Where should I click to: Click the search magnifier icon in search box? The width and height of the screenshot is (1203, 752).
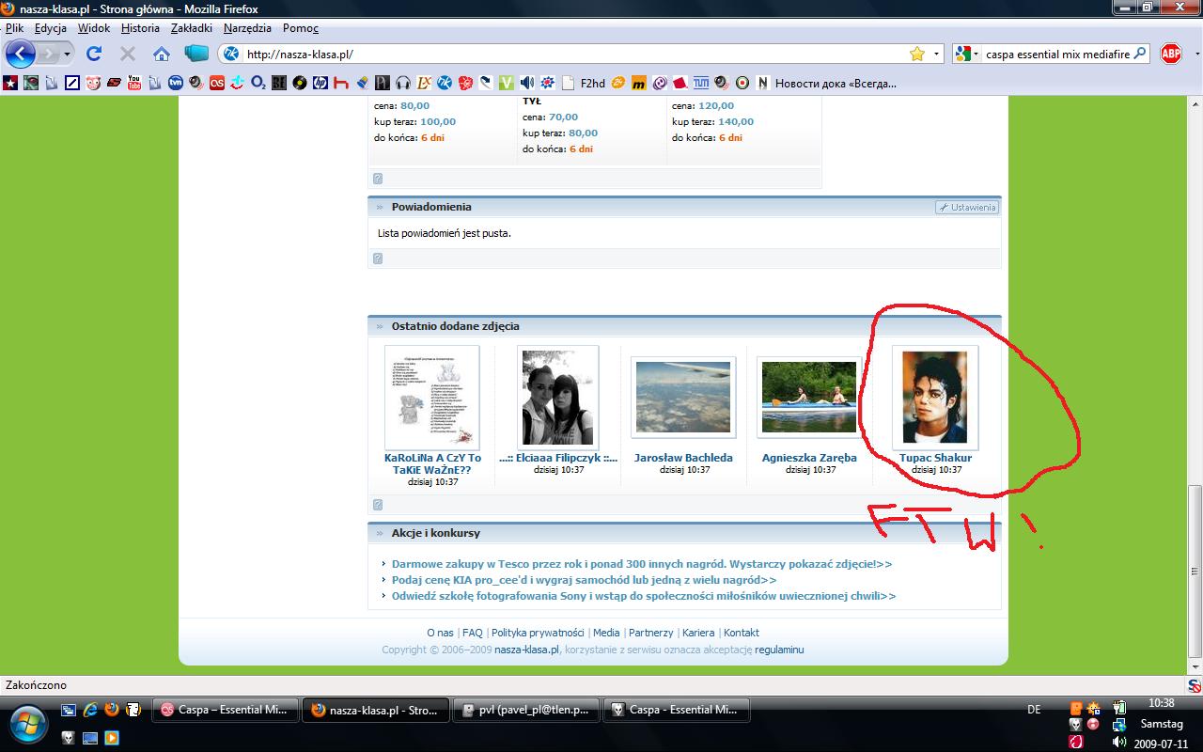pos(1140,54)
